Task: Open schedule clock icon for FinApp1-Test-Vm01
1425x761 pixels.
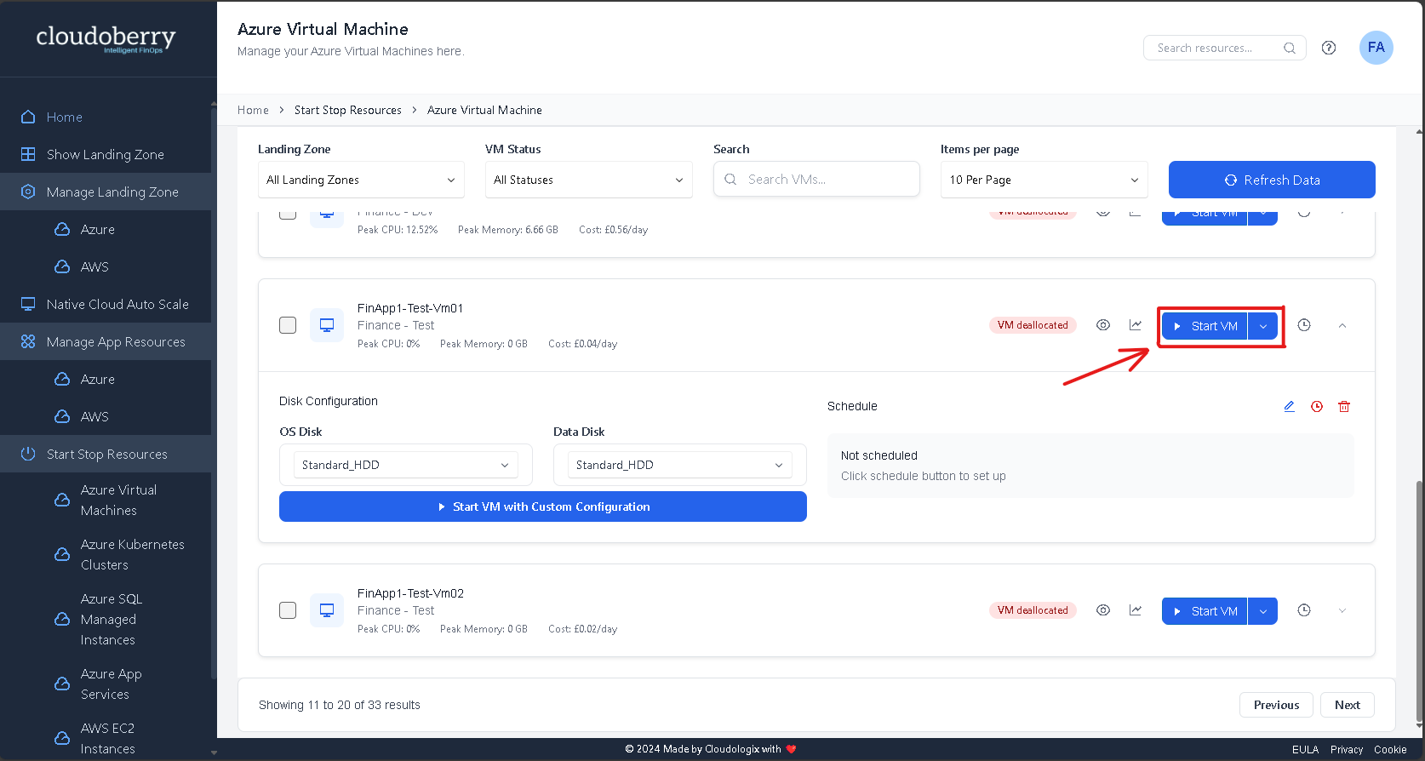Action: 1303,325
